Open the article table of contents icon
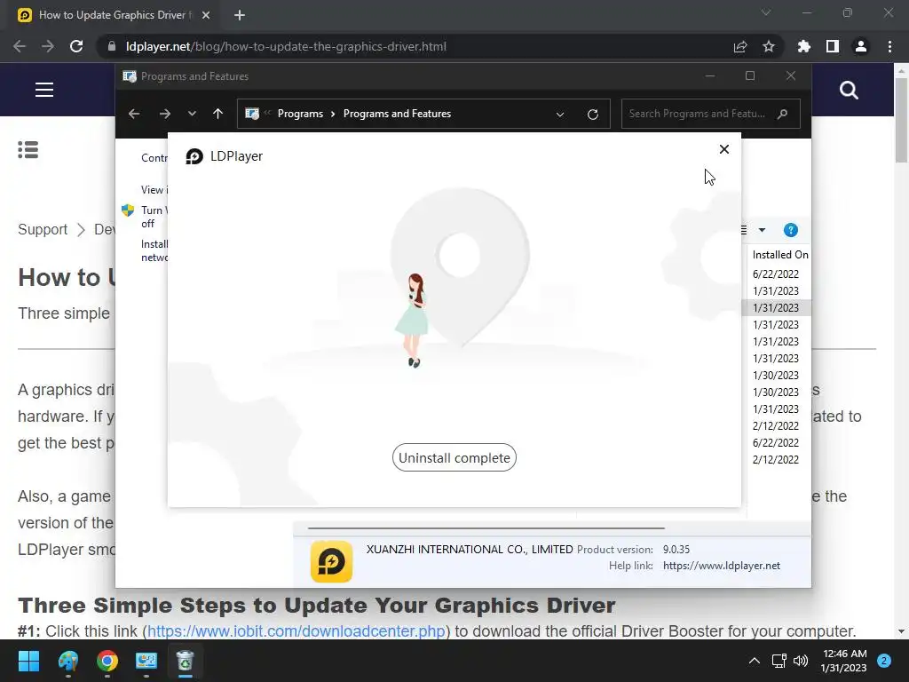 coord(28,149)
